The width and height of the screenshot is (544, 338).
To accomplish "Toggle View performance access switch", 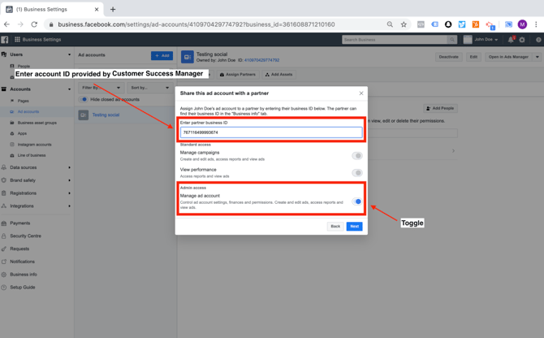I will (x=356, y=172).
